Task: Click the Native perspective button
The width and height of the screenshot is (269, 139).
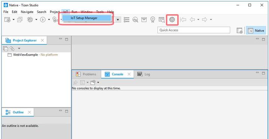Action: pyautogui.click(x=256, y=30)
